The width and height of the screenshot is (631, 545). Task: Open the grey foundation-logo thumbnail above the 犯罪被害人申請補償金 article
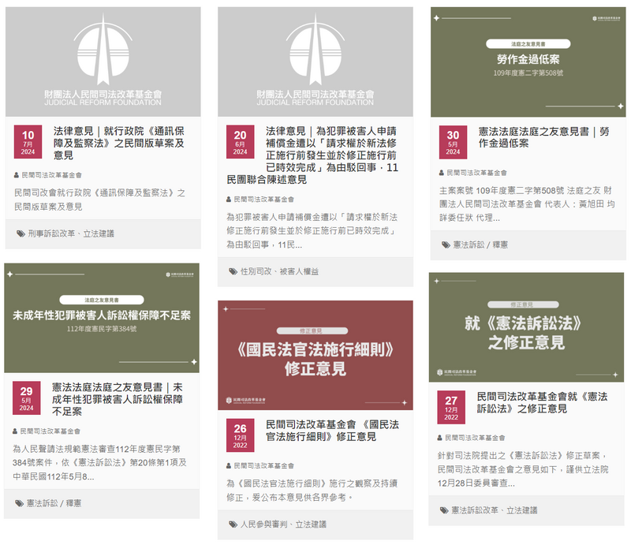315,62
